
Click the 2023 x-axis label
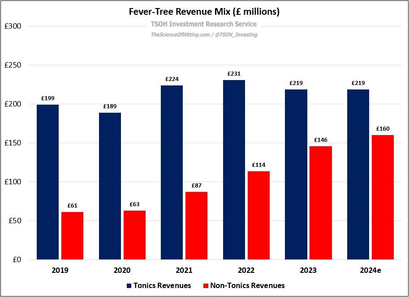tap(308, 271)
